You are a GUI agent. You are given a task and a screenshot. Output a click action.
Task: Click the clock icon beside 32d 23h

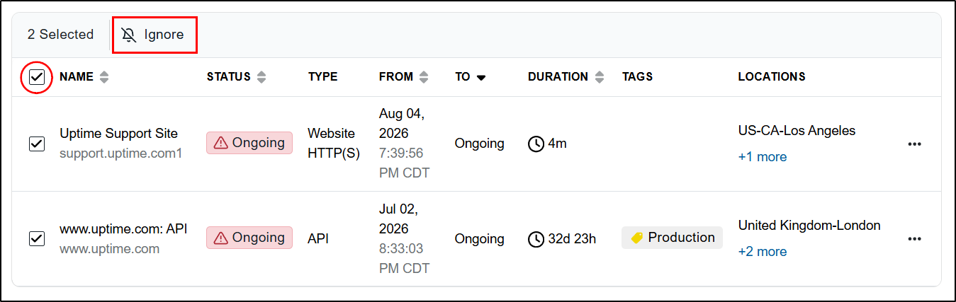tap(536, 239)
